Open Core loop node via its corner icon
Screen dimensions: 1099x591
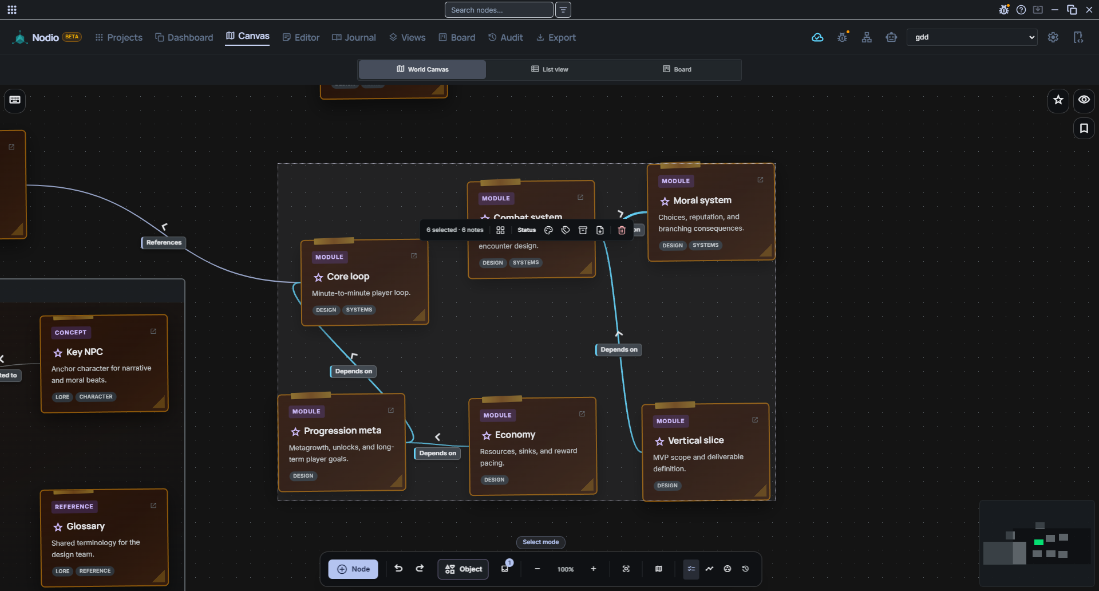click(414, 256)
